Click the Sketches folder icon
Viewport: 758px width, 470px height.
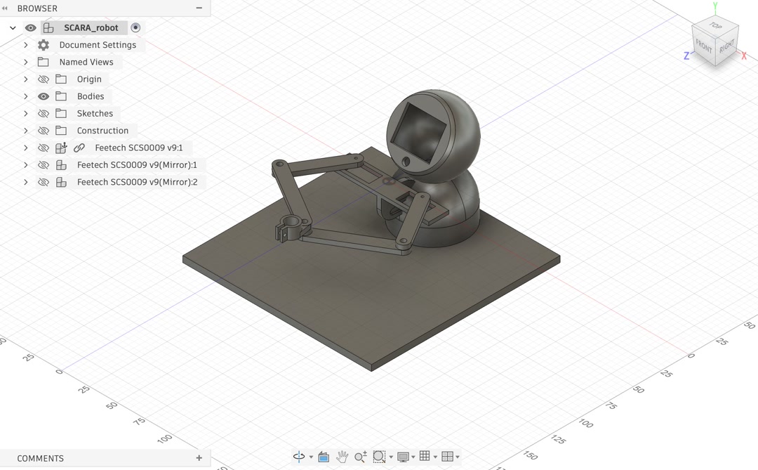tap(61, 113)
